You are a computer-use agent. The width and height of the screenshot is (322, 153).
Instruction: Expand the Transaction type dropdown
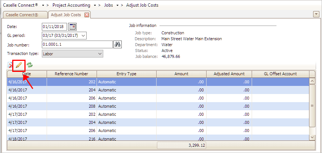coord(100,54)
